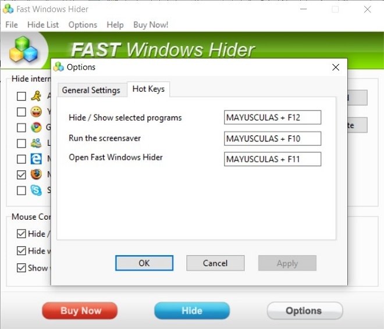The height and width of the screenshot is (329, 384).
Task: Click the Yahoo smiley face icon
Action: tap(36, 112)
